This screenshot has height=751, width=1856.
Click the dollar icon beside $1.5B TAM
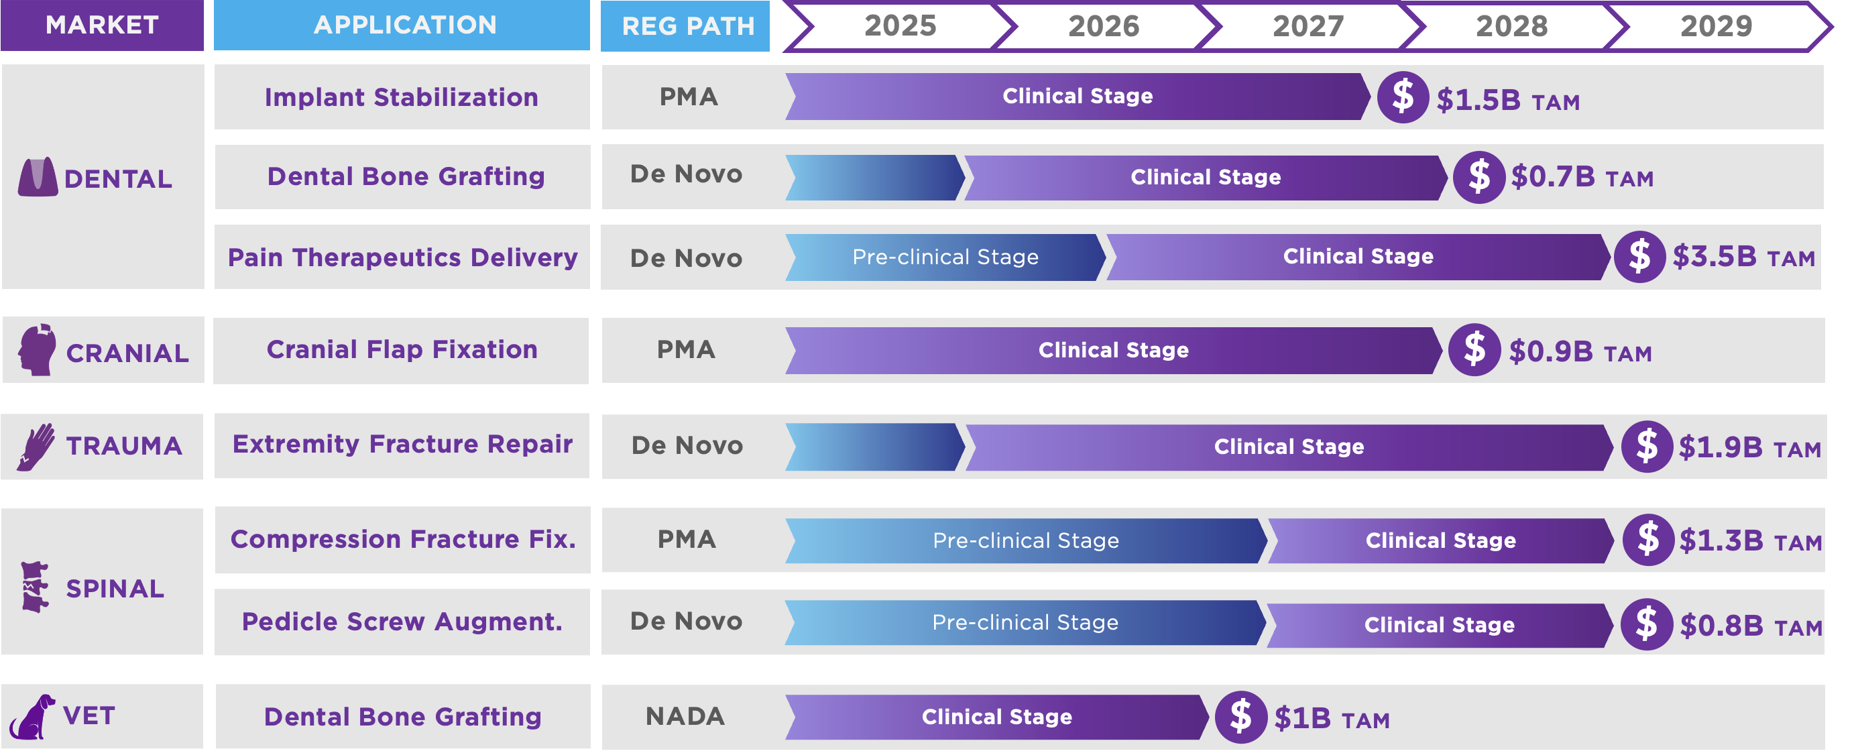click(x=1402, y=97)
